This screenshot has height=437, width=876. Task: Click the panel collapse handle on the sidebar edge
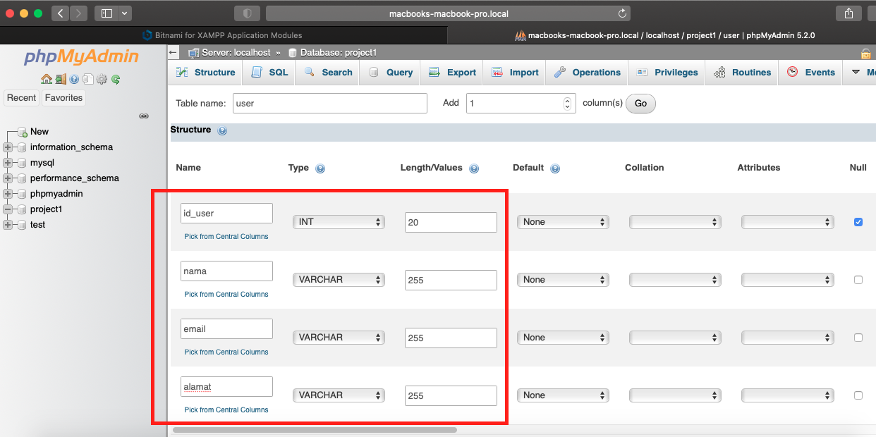[144, 116]
